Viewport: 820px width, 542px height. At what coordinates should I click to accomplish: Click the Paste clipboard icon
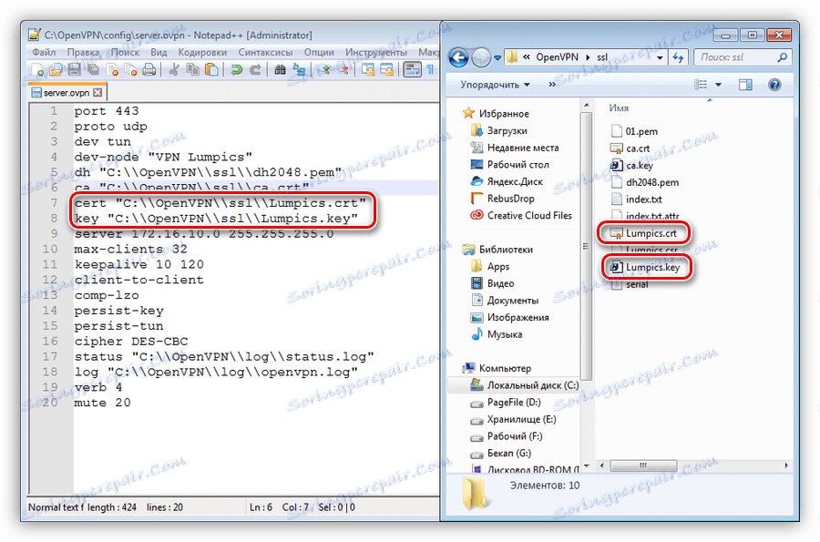[211, 70]
